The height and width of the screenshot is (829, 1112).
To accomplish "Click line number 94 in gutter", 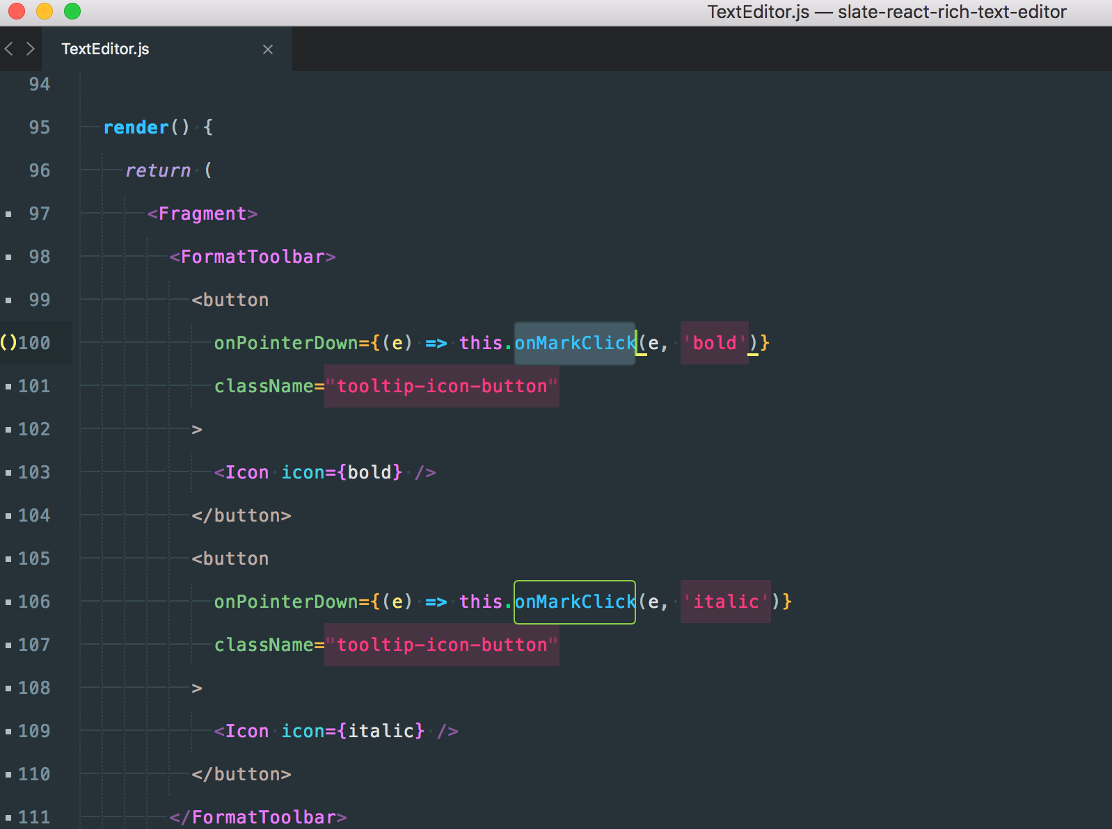I will tap(40, 84).
